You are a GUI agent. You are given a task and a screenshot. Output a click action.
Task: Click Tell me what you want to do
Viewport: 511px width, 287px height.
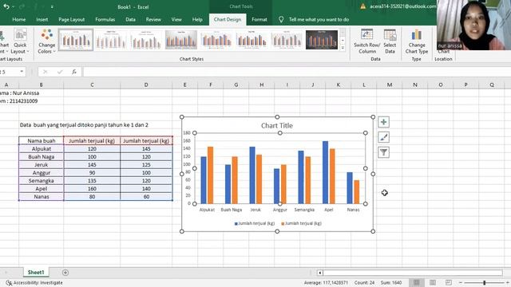[319, 19]
